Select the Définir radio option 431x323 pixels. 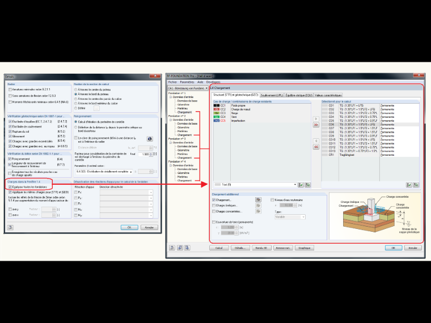[x=76, y=108]
